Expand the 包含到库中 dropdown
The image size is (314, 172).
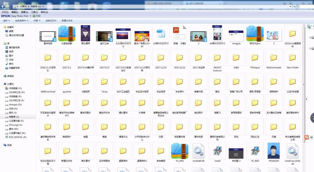[22, 21]
